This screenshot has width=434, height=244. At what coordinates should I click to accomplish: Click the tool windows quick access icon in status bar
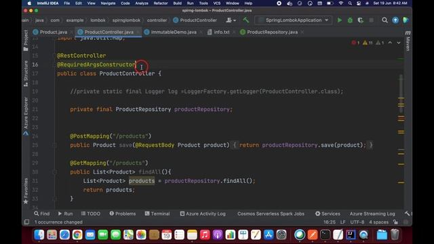click(x=26, y=222)
